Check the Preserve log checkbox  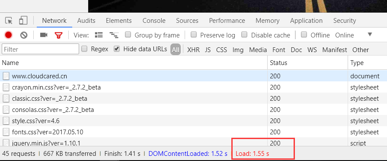click(x=194, y=35)
